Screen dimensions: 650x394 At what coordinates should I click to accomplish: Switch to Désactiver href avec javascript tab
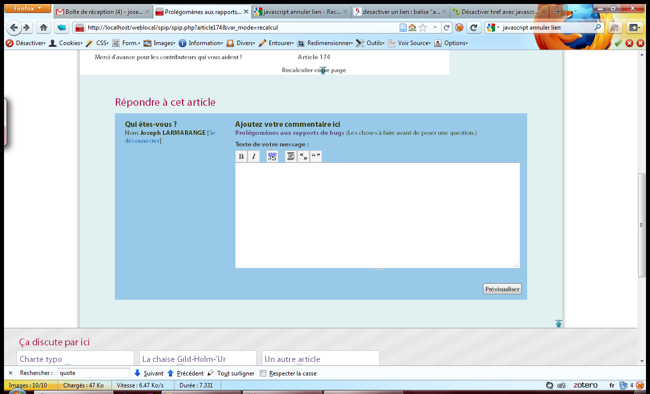tap(499, 12)
